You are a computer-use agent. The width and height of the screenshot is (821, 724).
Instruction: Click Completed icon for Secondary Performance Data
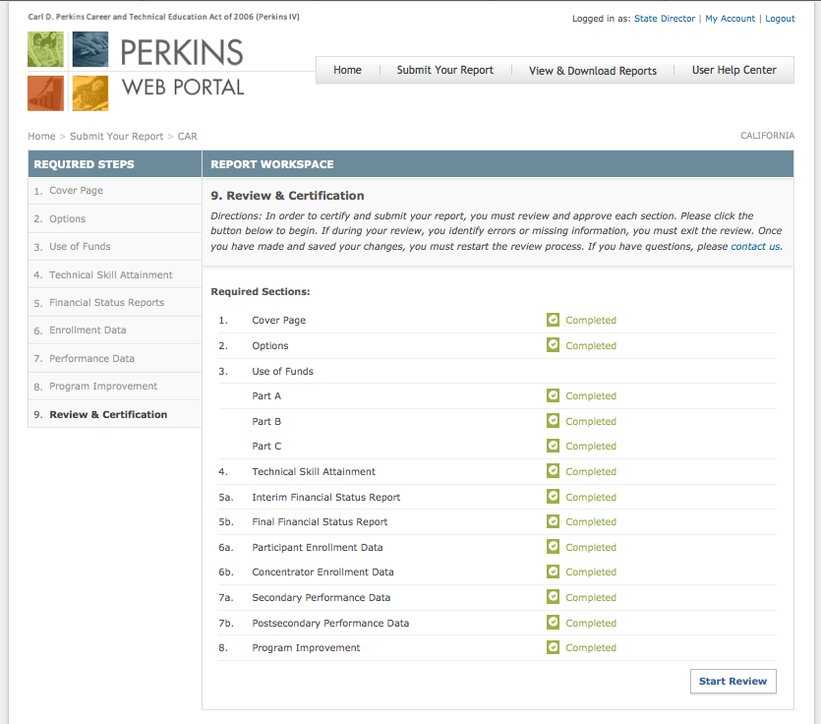pos(553,597)
